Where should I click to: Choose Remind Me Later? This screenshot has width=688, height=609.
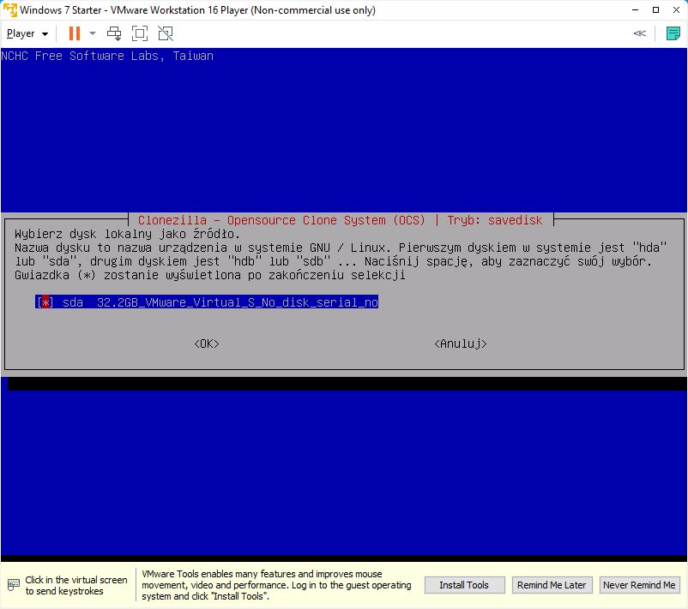(x=551, y=585)
